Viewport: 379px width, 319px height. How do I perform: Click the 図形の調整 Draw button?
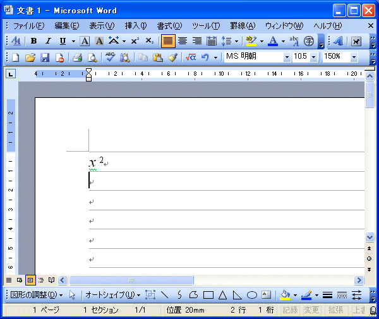coord(37,295)
